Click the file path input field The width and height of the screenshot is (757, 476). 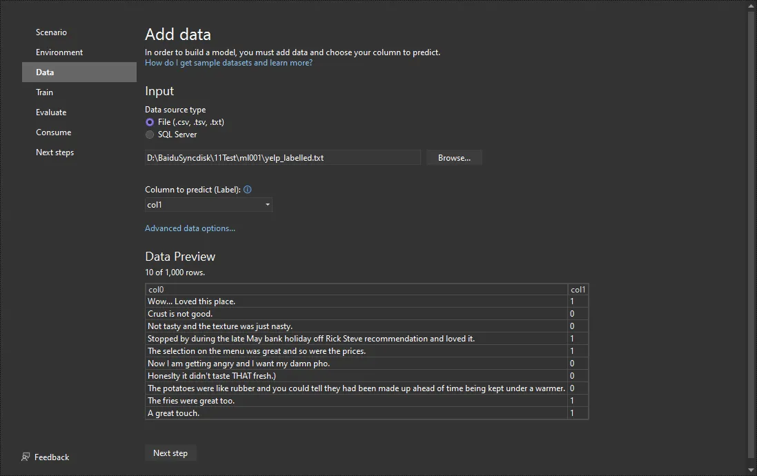[282, 158]
